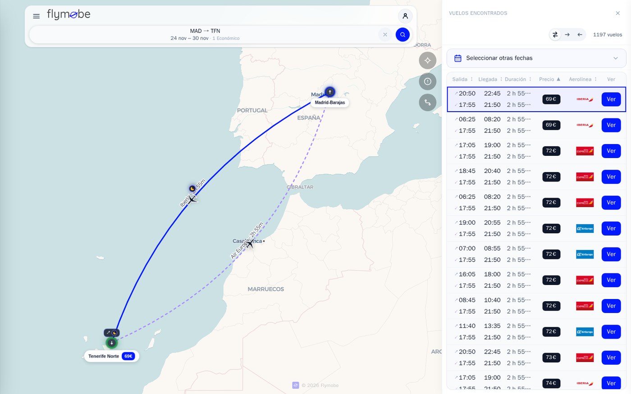Run the search with blue magnifier button
The image size is (631, 394).
(x=402, y=35)
